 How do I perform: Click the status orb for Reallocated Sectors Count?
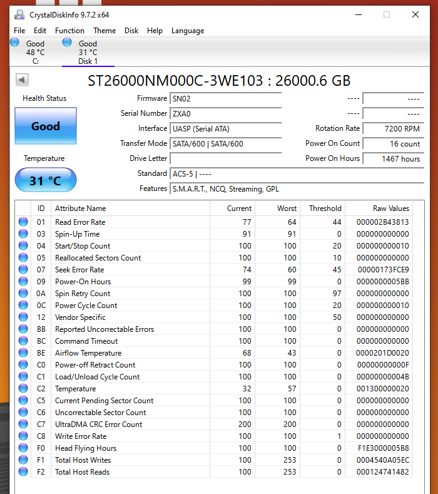[x=23, y=257]
